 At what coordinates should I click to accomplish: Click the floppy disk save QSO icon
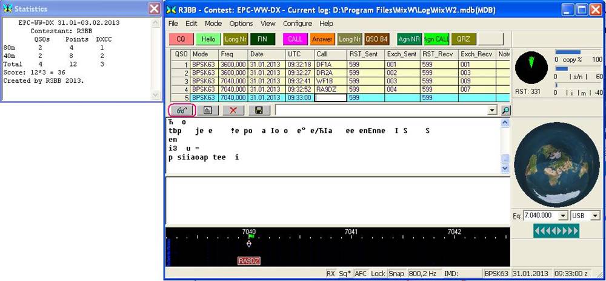click(x=259, y=111)
